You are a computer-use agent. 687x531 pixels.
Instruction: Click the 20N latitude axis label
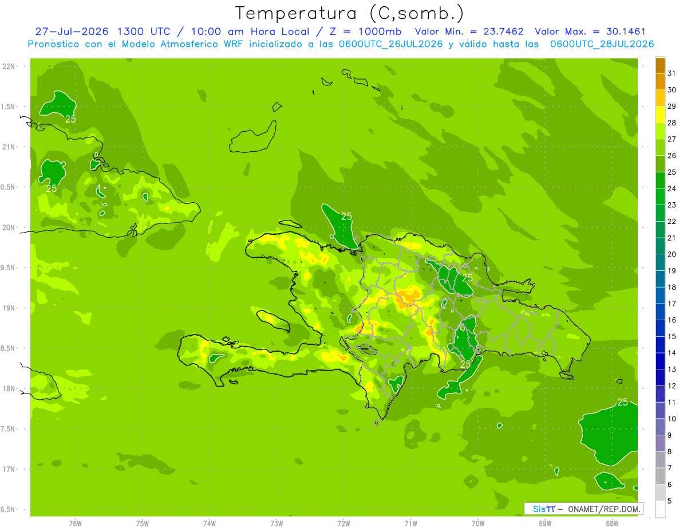pos(9,227)
